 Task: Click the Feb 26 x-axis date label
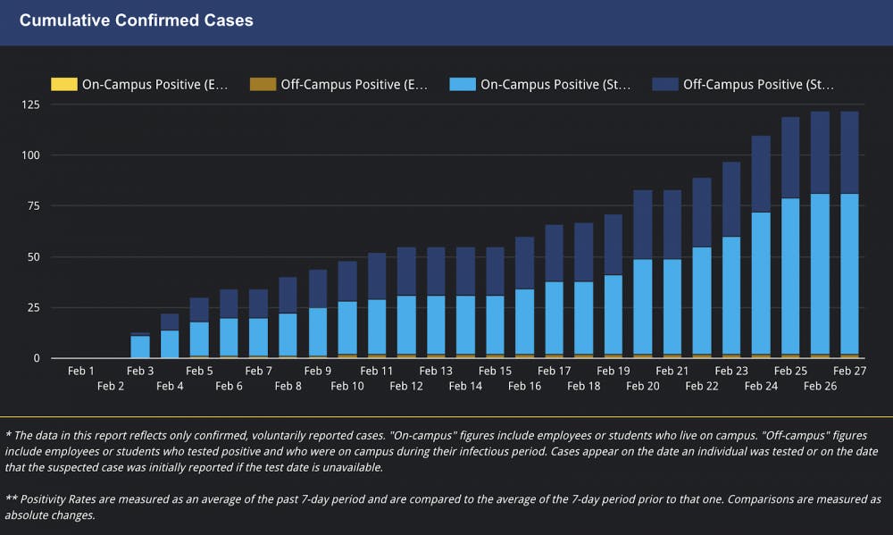point(820,386)
